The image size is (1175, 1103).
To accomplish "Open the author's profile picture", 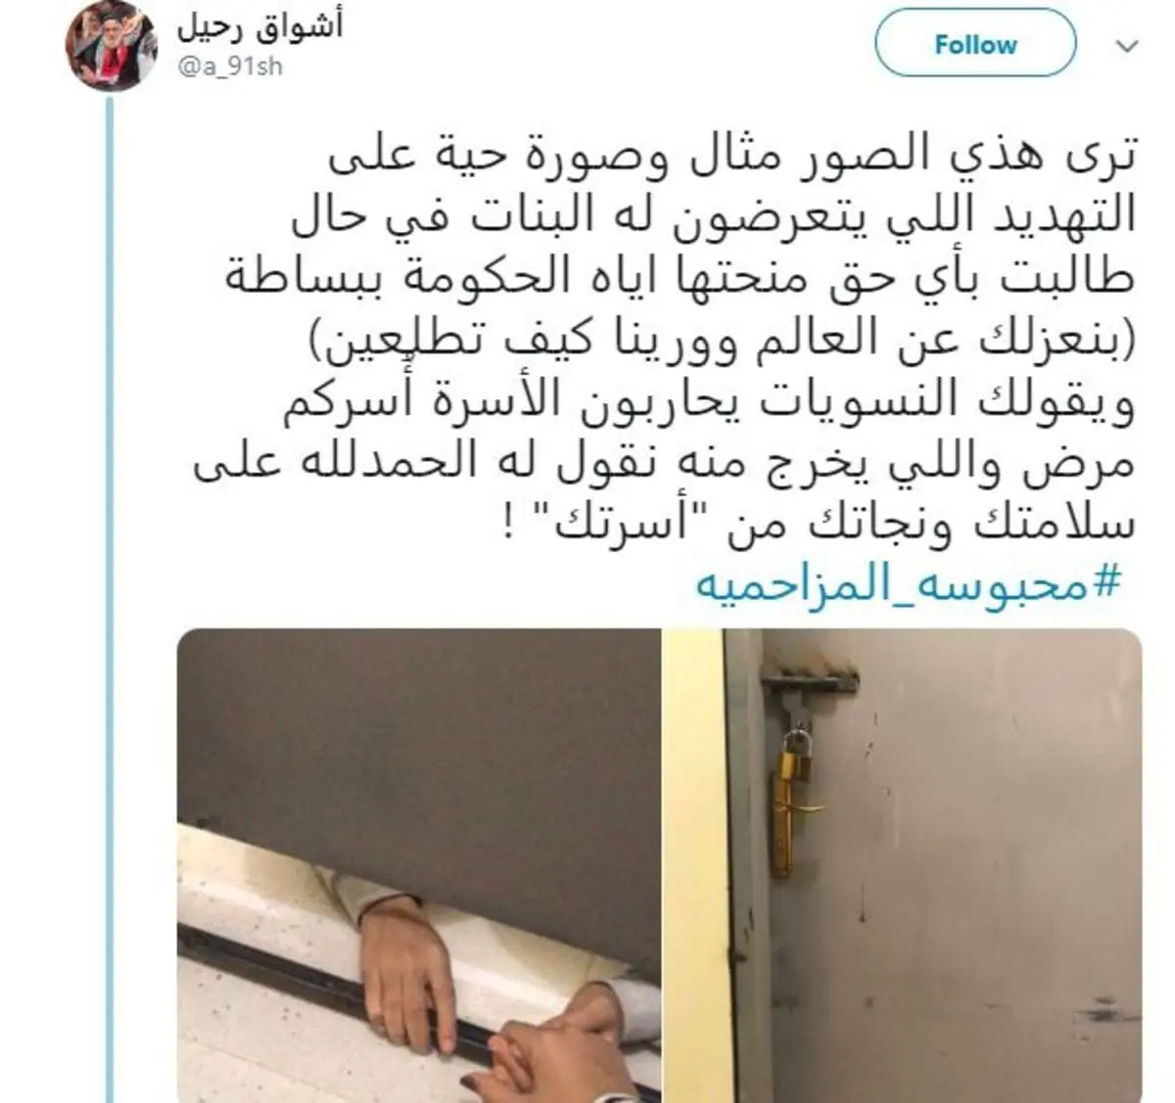I will click(x=113, y=45).
